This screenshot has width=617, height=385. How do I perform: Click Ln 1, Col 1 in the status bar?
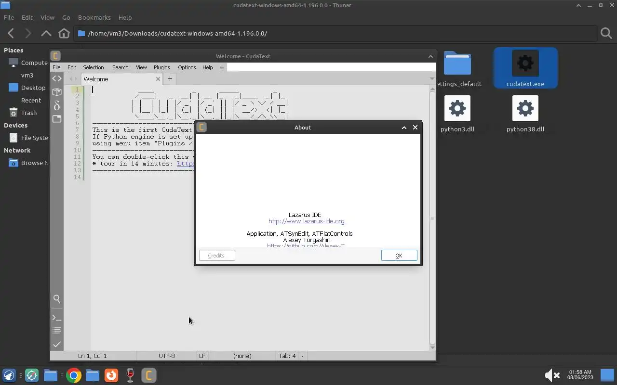pos(93,356)
